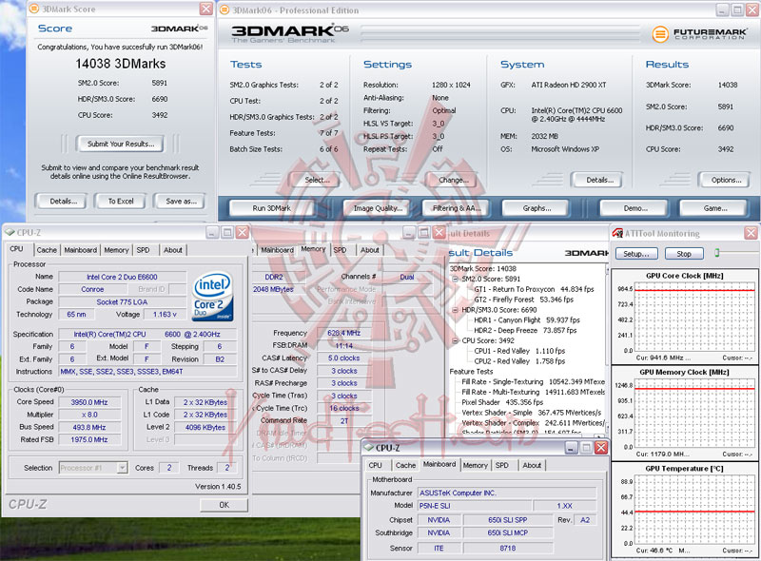Open the SPD tab in left CPU-Z
Screen dimensions: 761x561
pyautogui.click(x=144, y=250)
